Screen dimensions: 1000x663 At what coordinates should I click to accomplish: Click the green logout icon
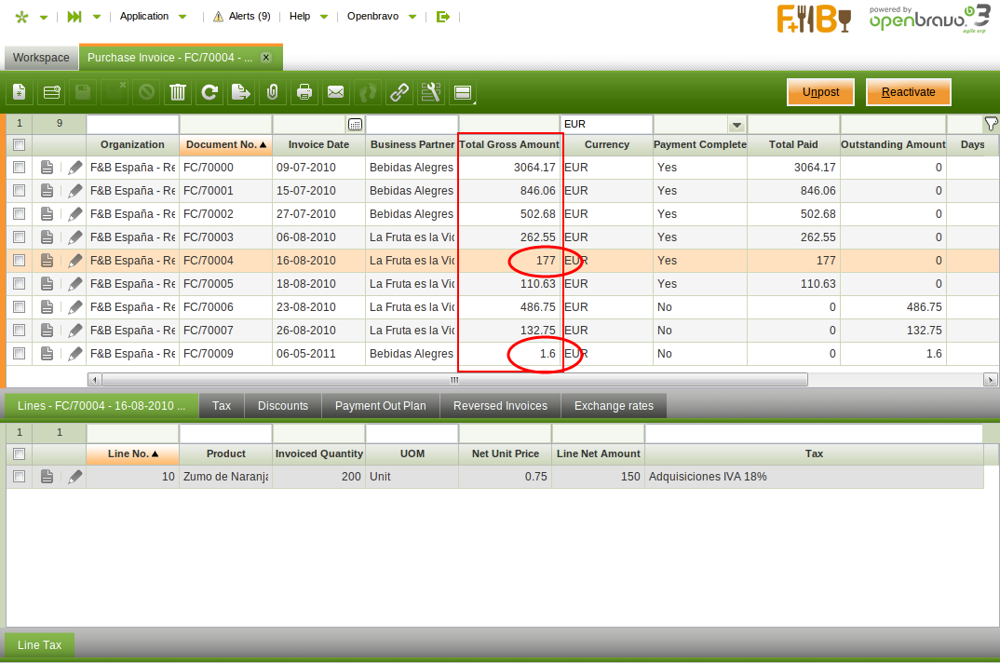pos(442,16)
